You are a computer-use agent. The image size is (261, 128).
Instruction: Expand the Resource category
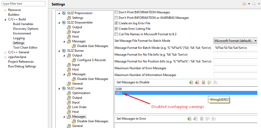click(x=6, y=10)
